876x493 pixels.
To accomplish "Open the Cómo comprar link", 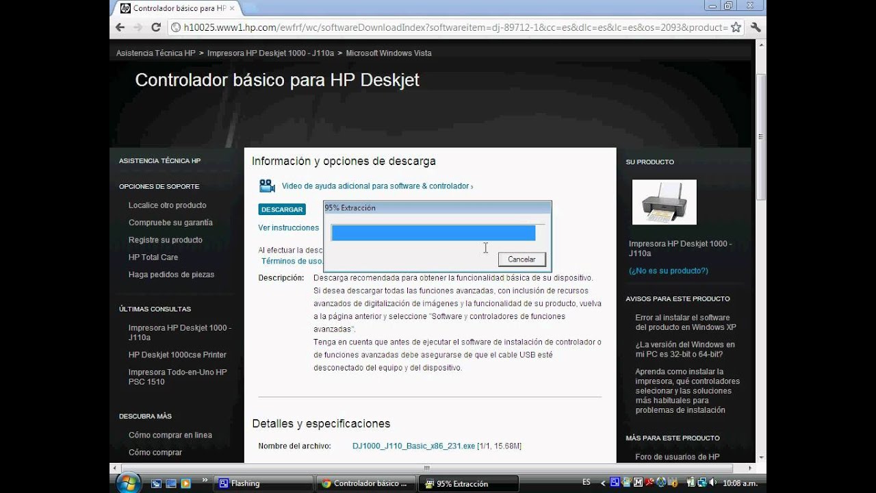I will [x=155, y=453].
